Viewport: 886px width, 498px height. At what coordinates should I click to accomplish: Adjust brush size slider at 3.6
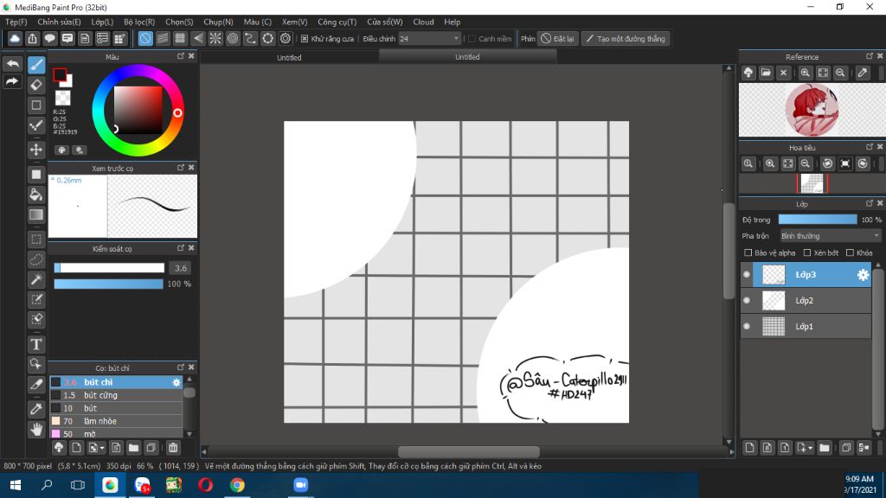(x=109, y=268)
